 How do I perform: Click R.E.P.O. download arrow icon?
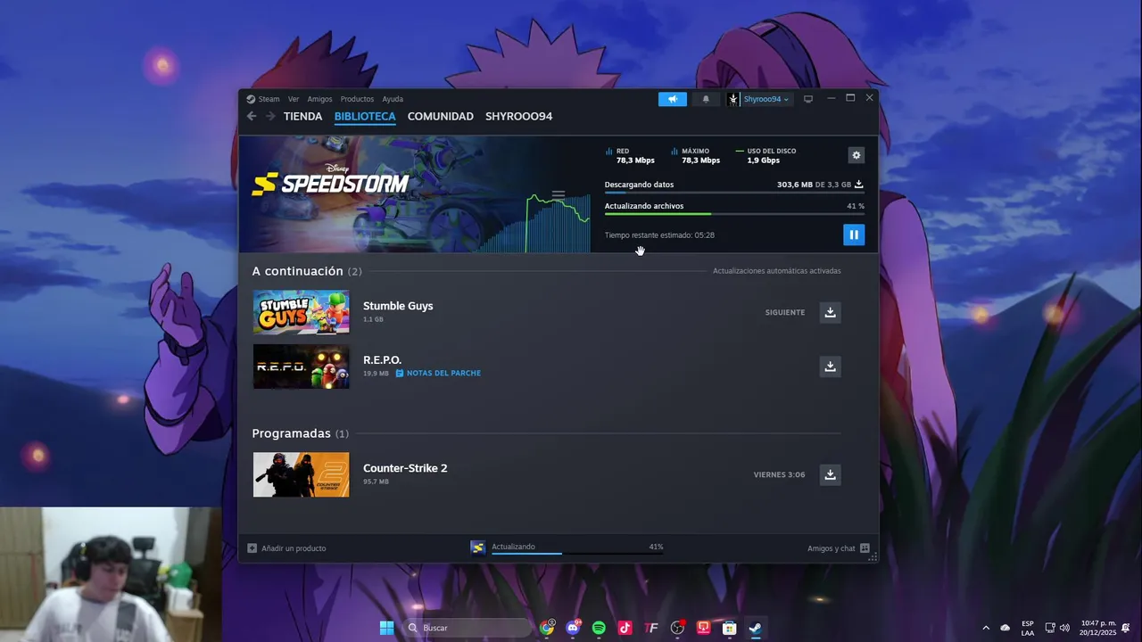point(830,366)
